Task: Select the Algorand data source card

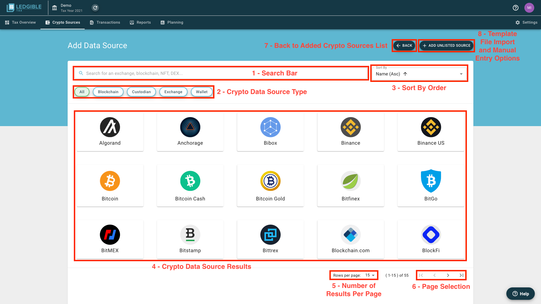Action: point(110,132)
